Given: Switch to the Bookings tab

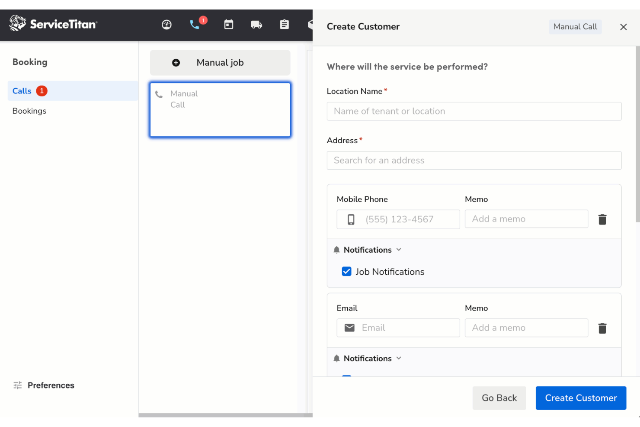Looking at the screenshot, I should pos(29,111).
